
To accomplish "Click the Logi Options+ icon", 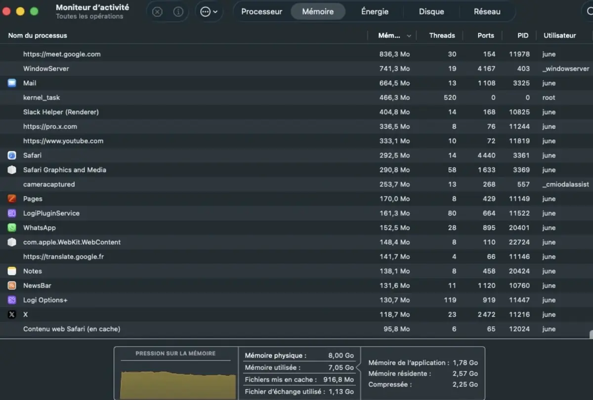I will pyautogui.click(x=12, y=300).
